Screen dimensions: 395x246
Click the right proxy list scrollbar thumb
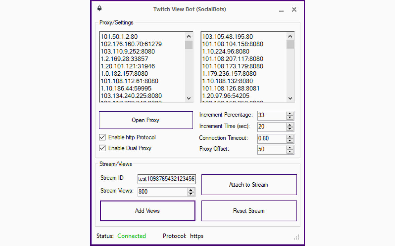[x=290, y=45]
